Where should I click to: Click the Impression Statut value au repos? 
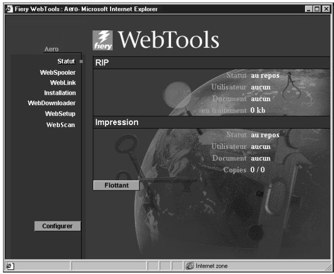click(265, 135)
